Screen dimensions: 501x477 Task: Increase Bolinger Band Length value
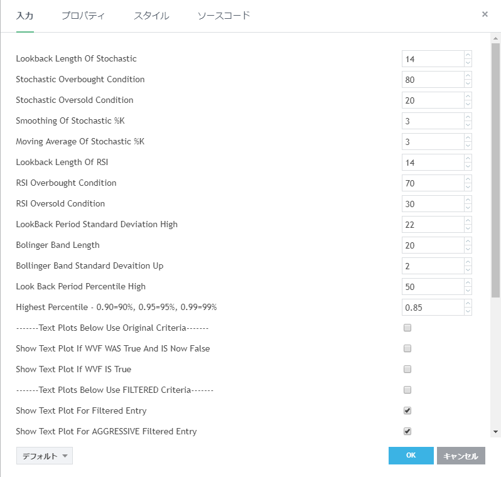pos(468,242)
